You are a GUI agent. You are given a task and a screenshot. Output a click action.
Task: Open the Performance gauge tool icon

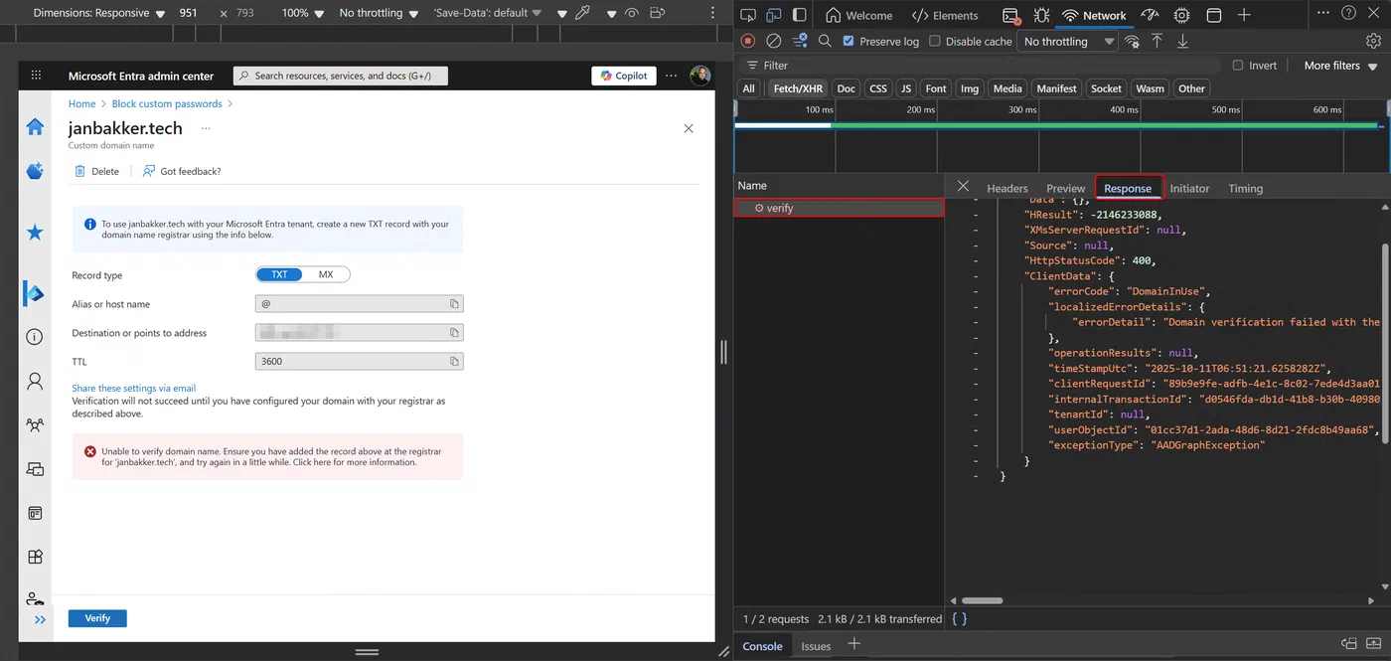[1151, 15]
